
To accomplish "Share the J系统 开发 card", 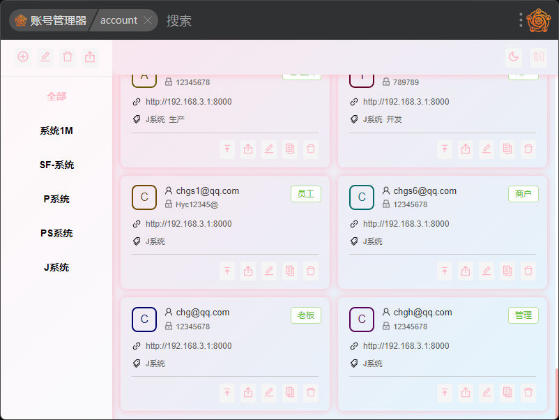I will 466,149.
